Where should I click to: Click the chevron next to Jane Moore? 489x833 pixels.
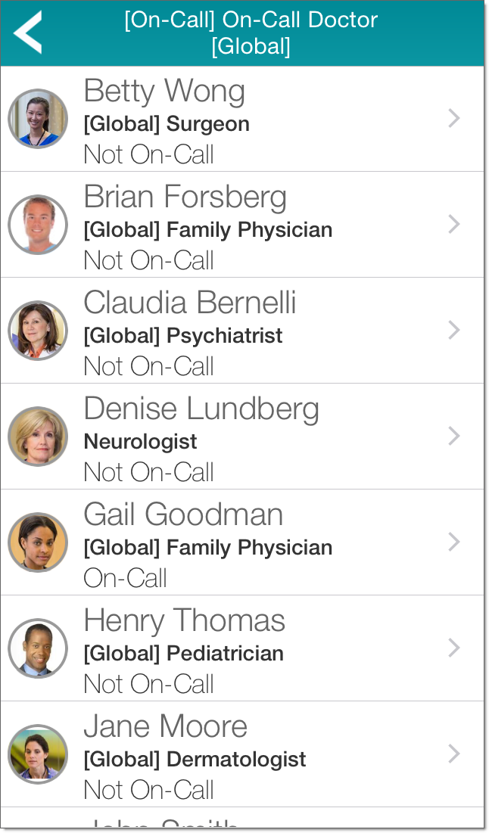click(x=454, y=754)
